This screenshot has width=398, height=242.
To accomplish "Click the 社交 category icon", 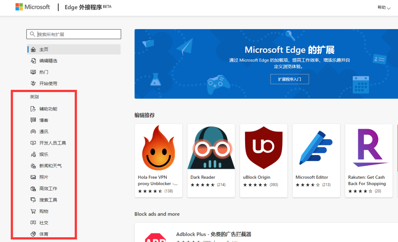I will point(33,223).
